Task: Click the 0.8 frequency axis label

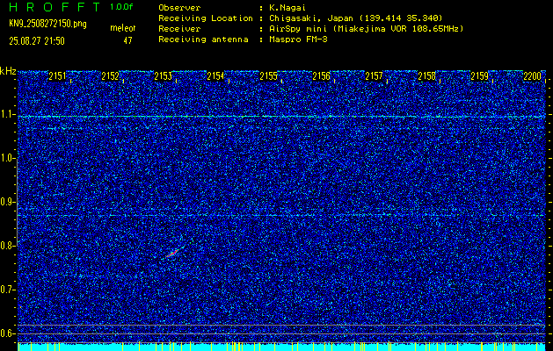Action: tap(7, 246)
